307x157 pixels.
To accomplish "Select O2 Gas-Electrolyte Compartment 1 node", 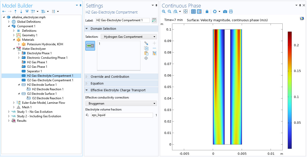I will pyautogui.click(x=50, y=80).
